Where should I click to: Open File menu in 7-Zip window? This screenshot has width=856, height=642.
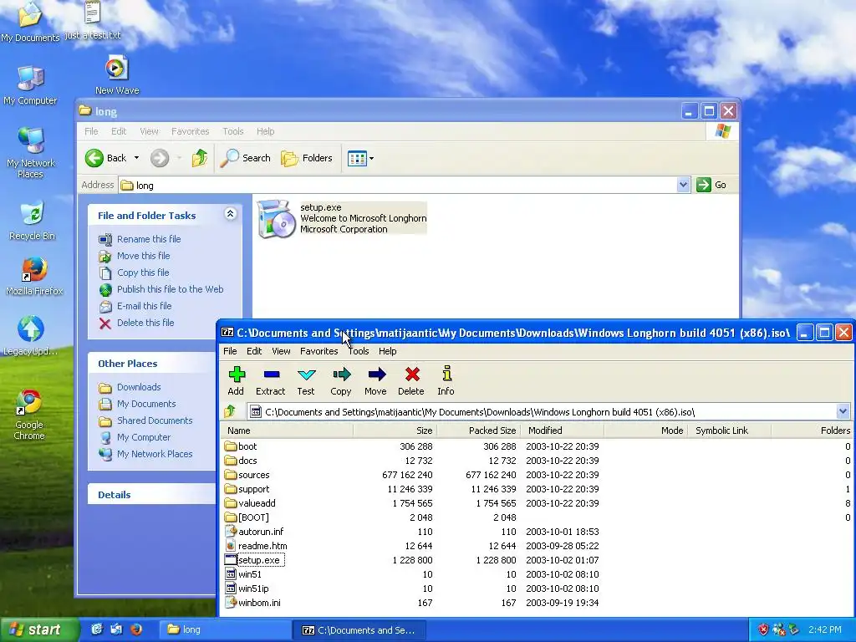(x=230, y=351)
